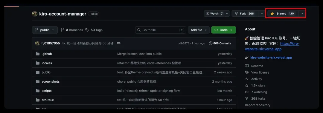
Task: Expand commit details ellipsis button
Action: [118, 43]
